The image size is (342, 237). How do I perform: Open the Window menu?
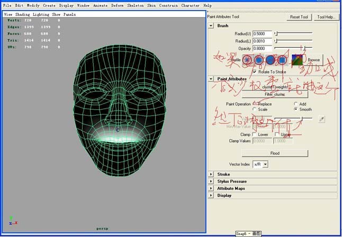click(83, 5)
